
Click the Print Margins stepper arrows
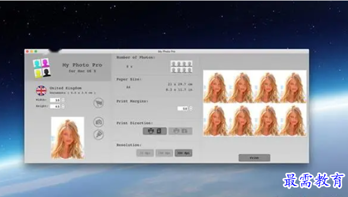[191, 108]
